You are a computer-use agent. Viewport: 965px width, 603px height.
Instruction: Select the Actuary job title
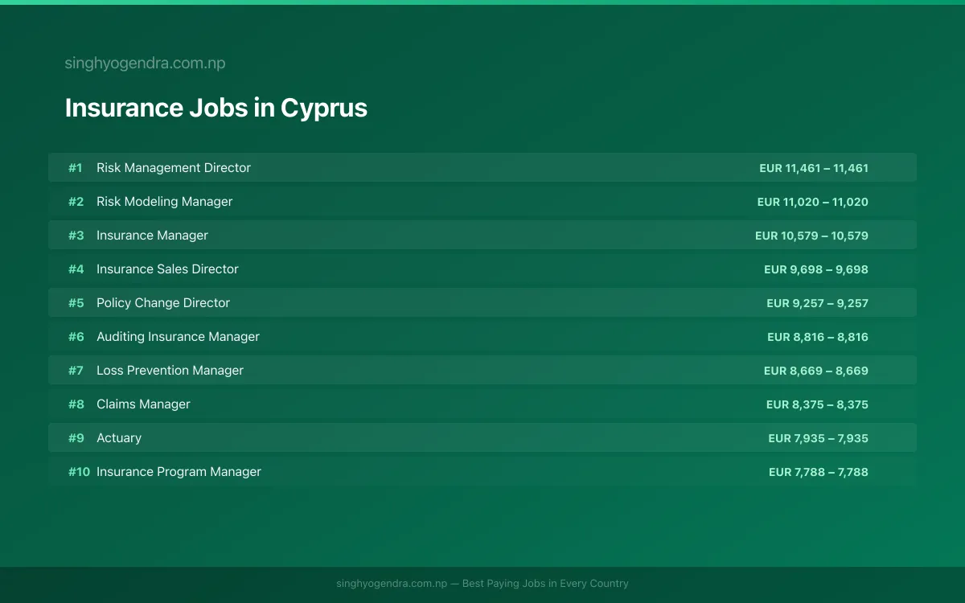click(x=119, y=438)
